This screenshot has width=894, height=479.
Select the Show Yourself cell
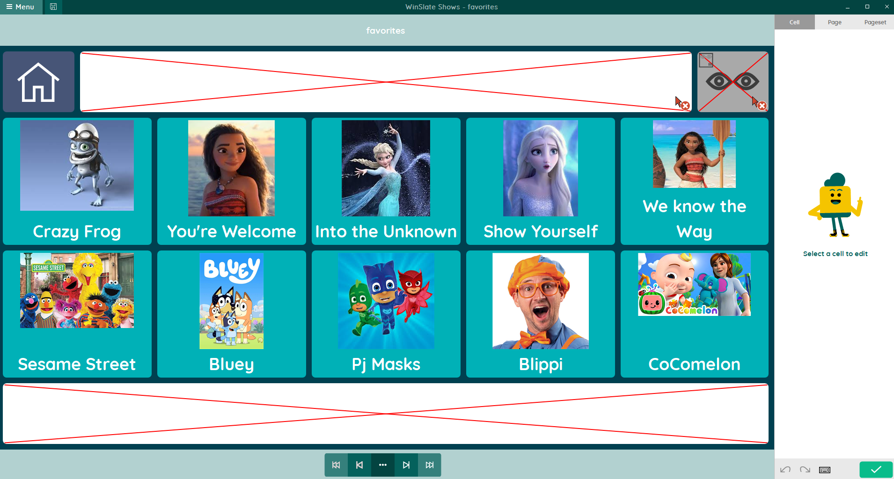point(541,181)
